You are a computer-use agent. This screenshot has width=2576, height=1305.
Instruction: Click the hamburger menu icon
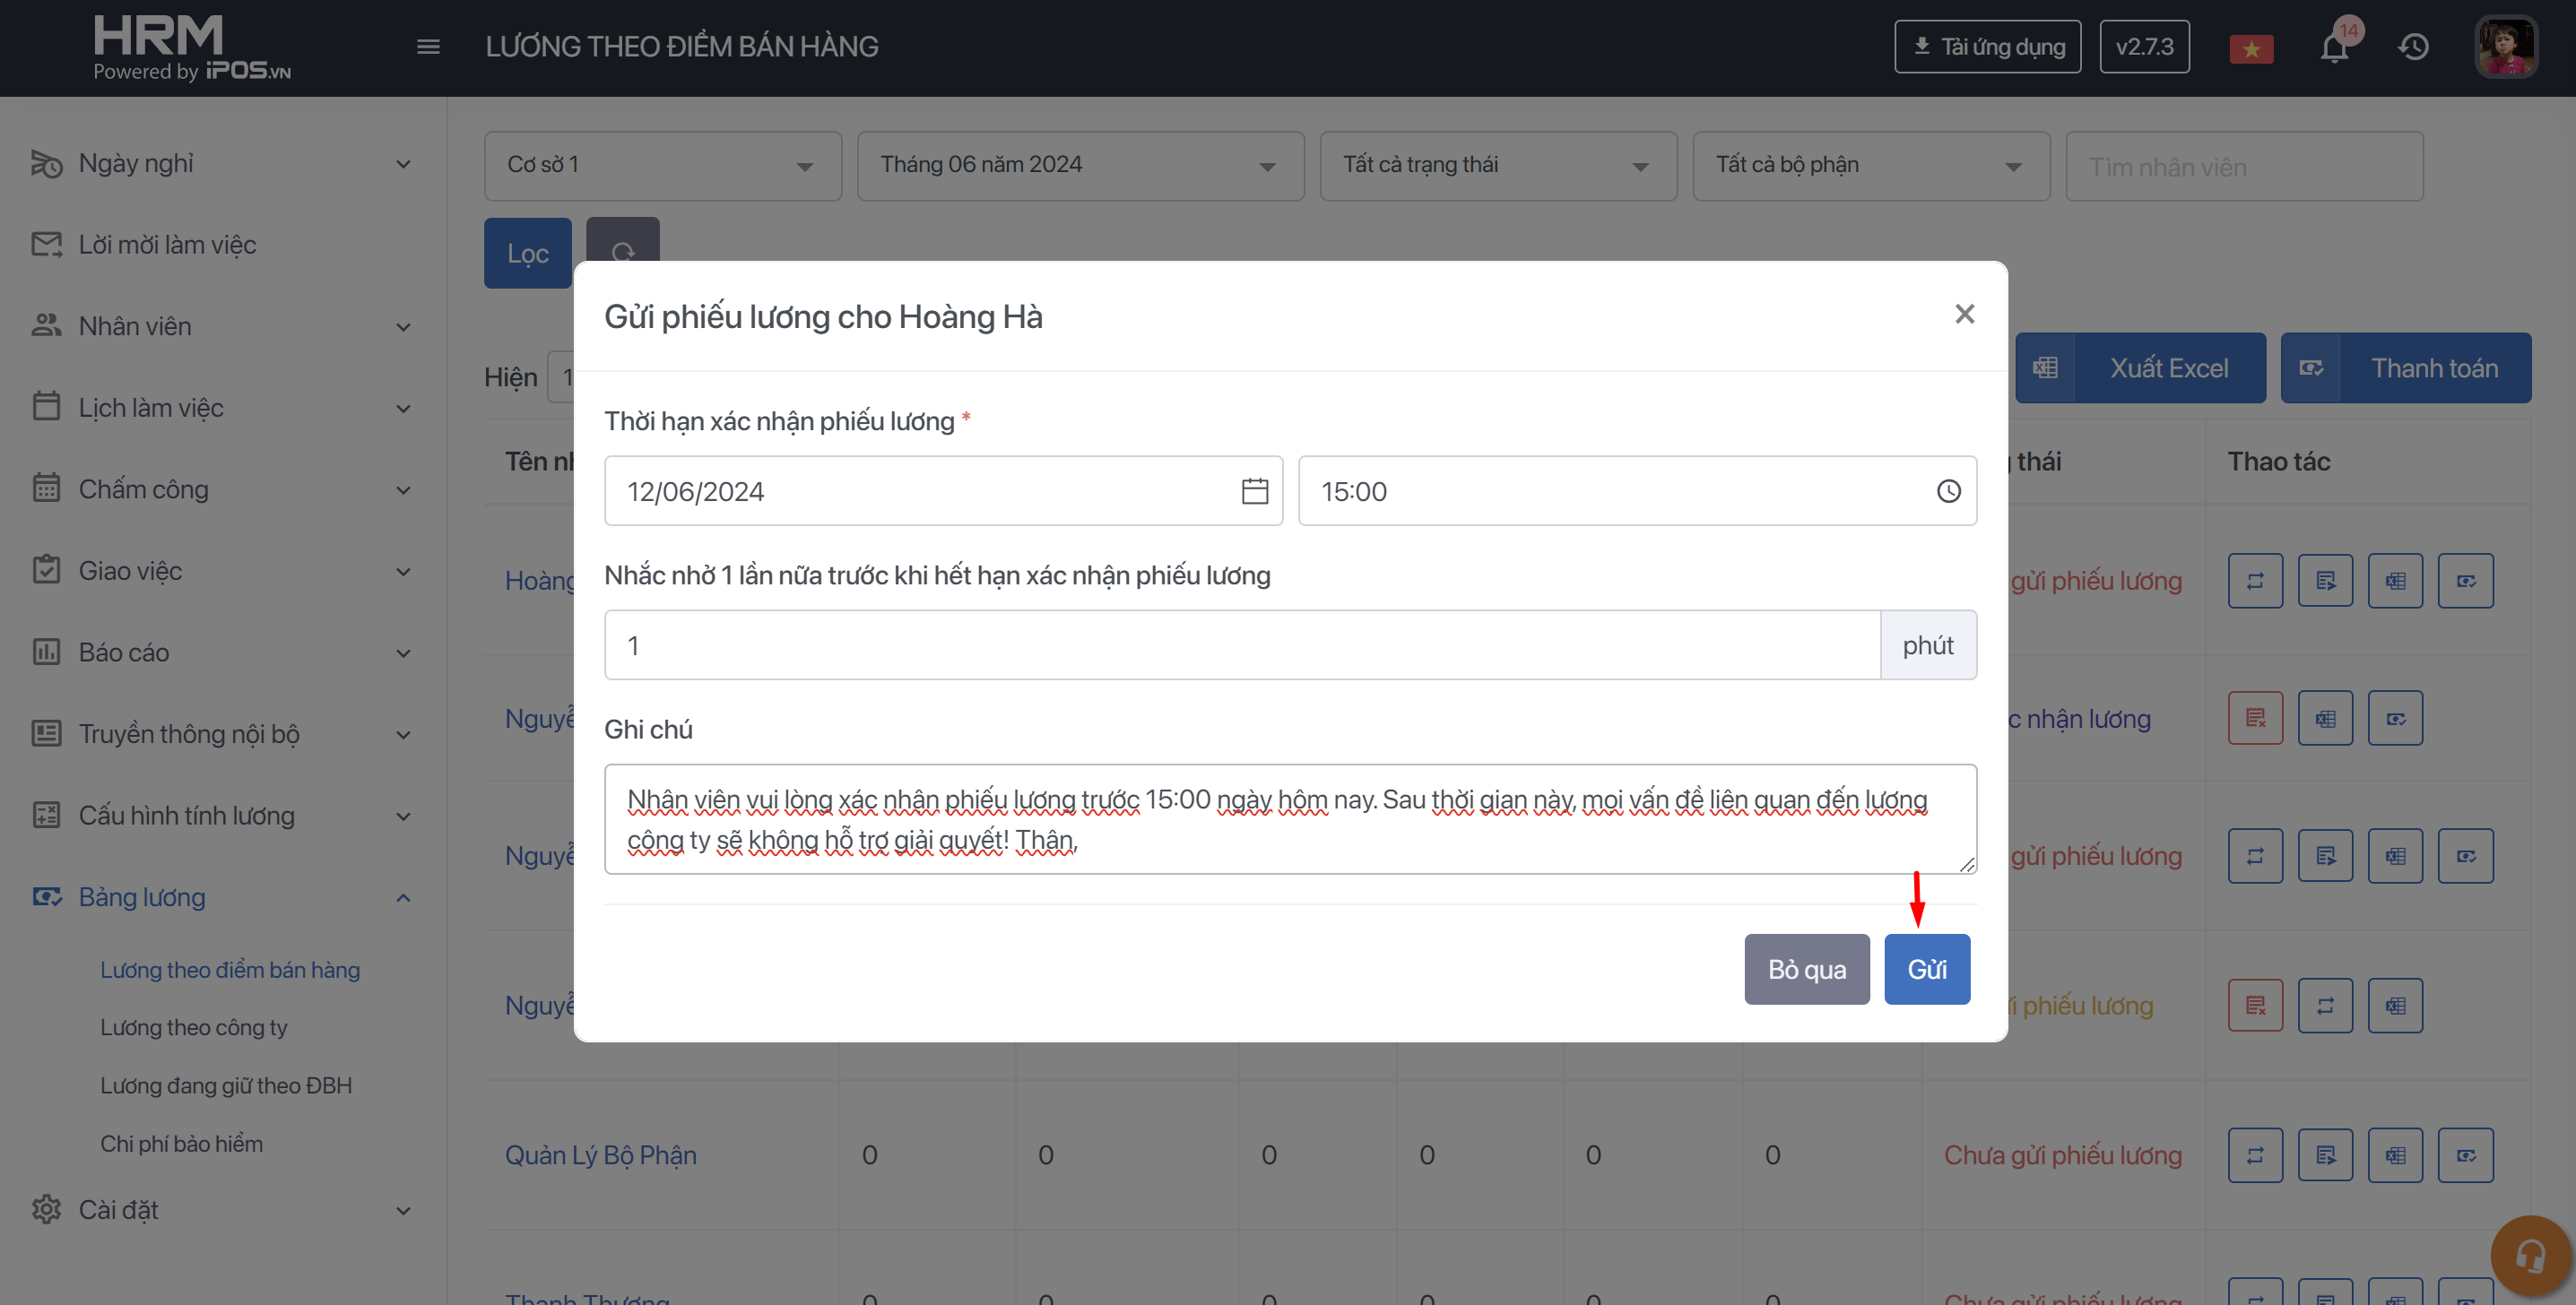pyautogui.click(x=428, y=47)
